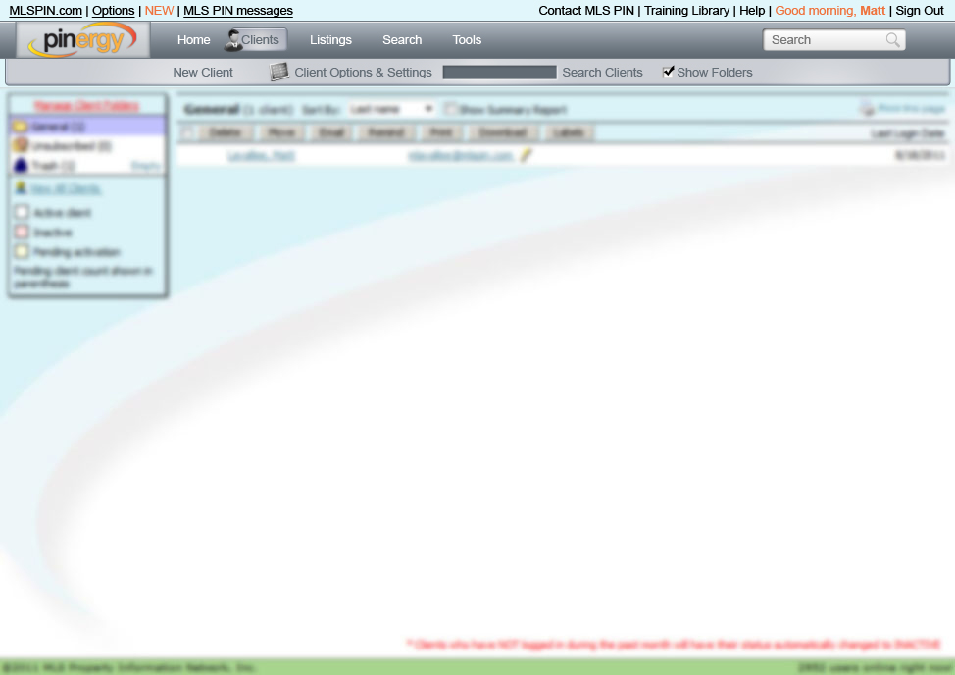The height and width of the screenshot is (675, 955).
Task: Click Contact MLS PIN
Action: tap(586, 11)
